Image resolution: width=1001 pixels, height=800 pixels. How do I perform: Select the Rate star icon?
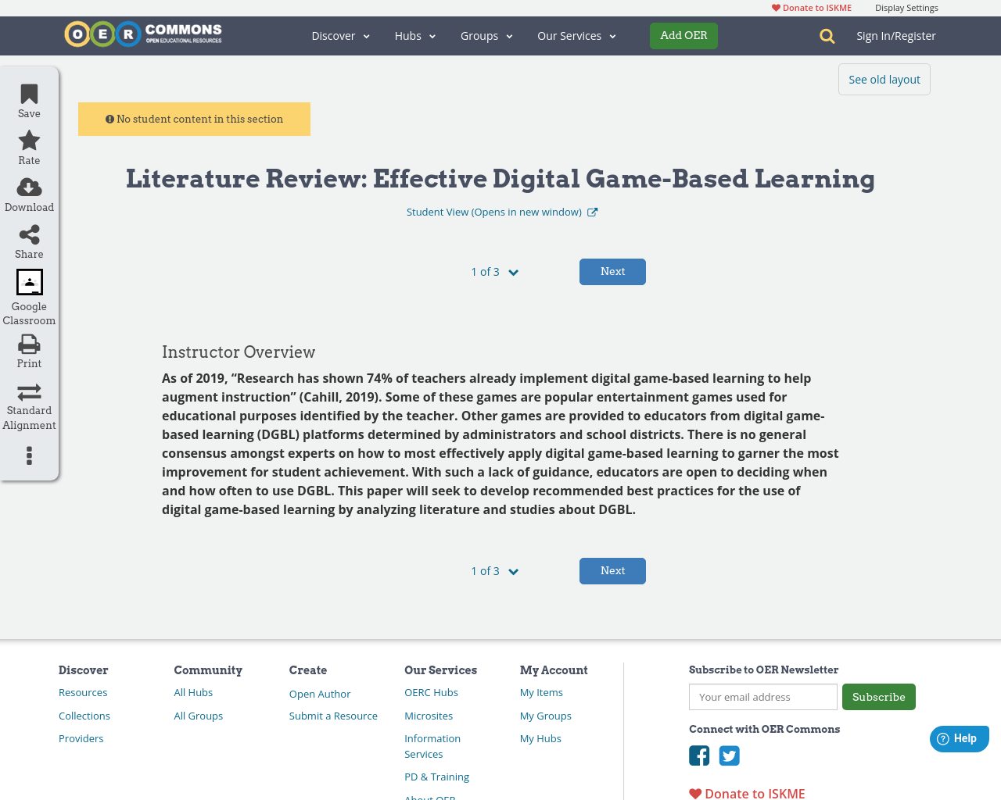click(28, 139)
